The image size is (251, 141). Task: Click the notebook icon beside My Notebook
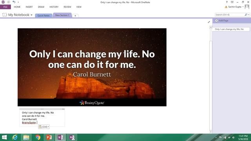[x=5, y=15]
